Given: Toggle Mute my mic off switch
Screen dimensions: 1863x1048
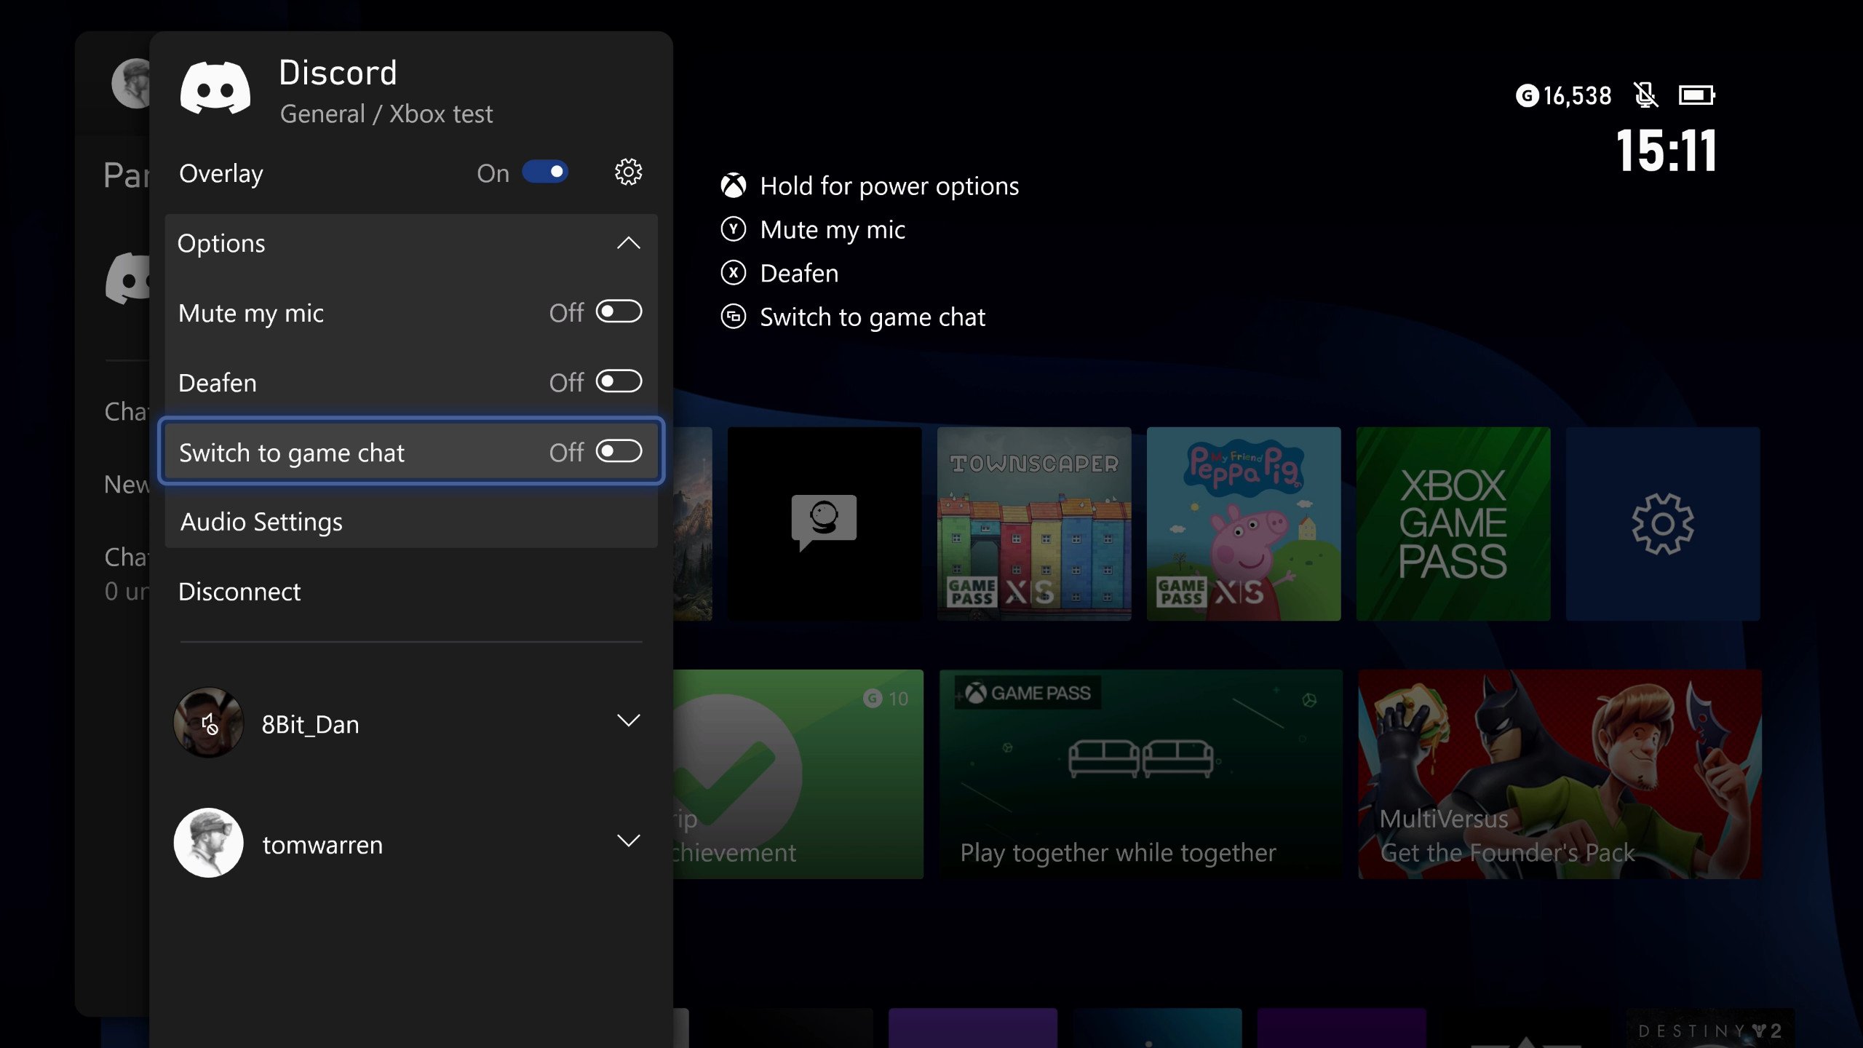Looking at the screenshot, I should pos(618,312).
